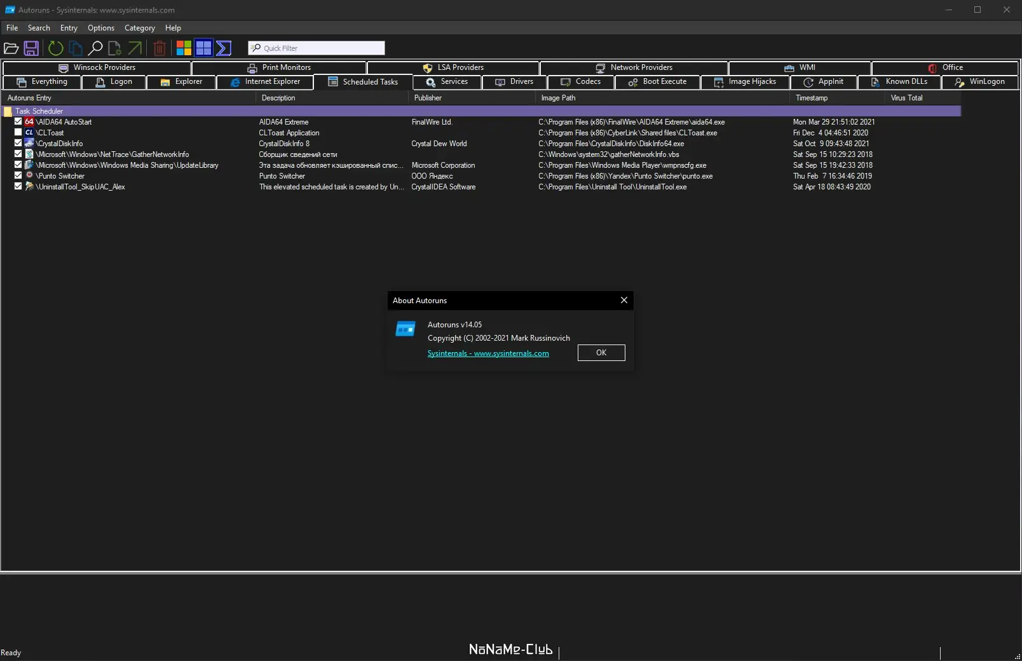Switch to the Print Monitors tab

[279, 67]
